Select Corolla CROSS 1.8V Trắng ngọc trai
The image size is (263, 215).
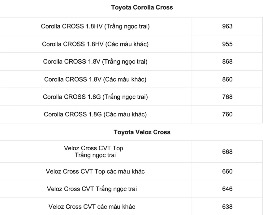click(x=95, y=62)
